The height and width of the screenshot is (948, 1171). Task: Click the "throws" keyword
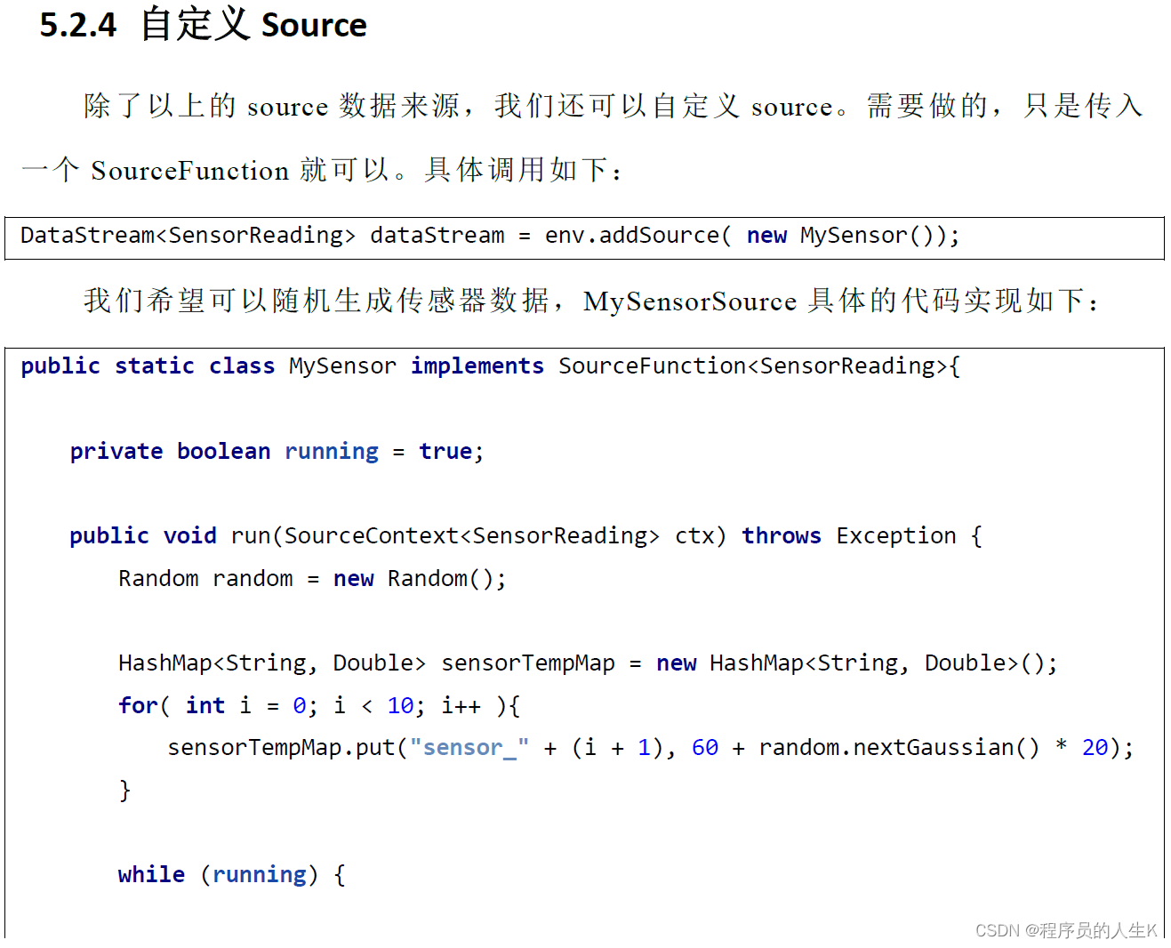[782, 536]
